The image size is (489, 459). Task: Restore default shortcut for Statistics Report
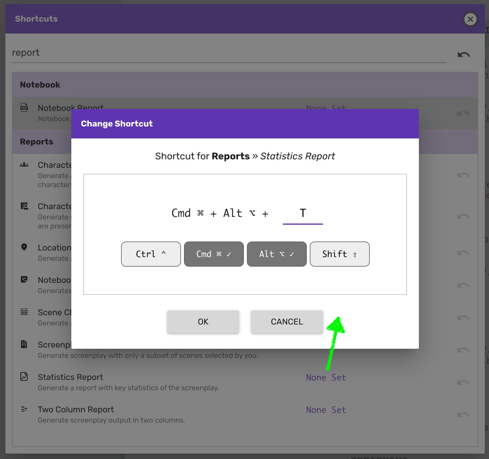coord(463,383)
